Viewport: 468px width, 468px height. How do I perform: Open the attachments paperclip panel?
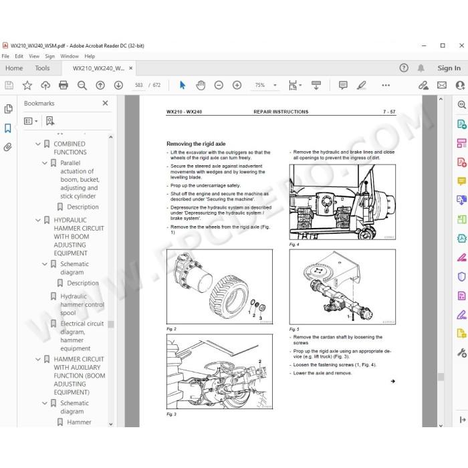pyautogui.click(x=8, y=147)
